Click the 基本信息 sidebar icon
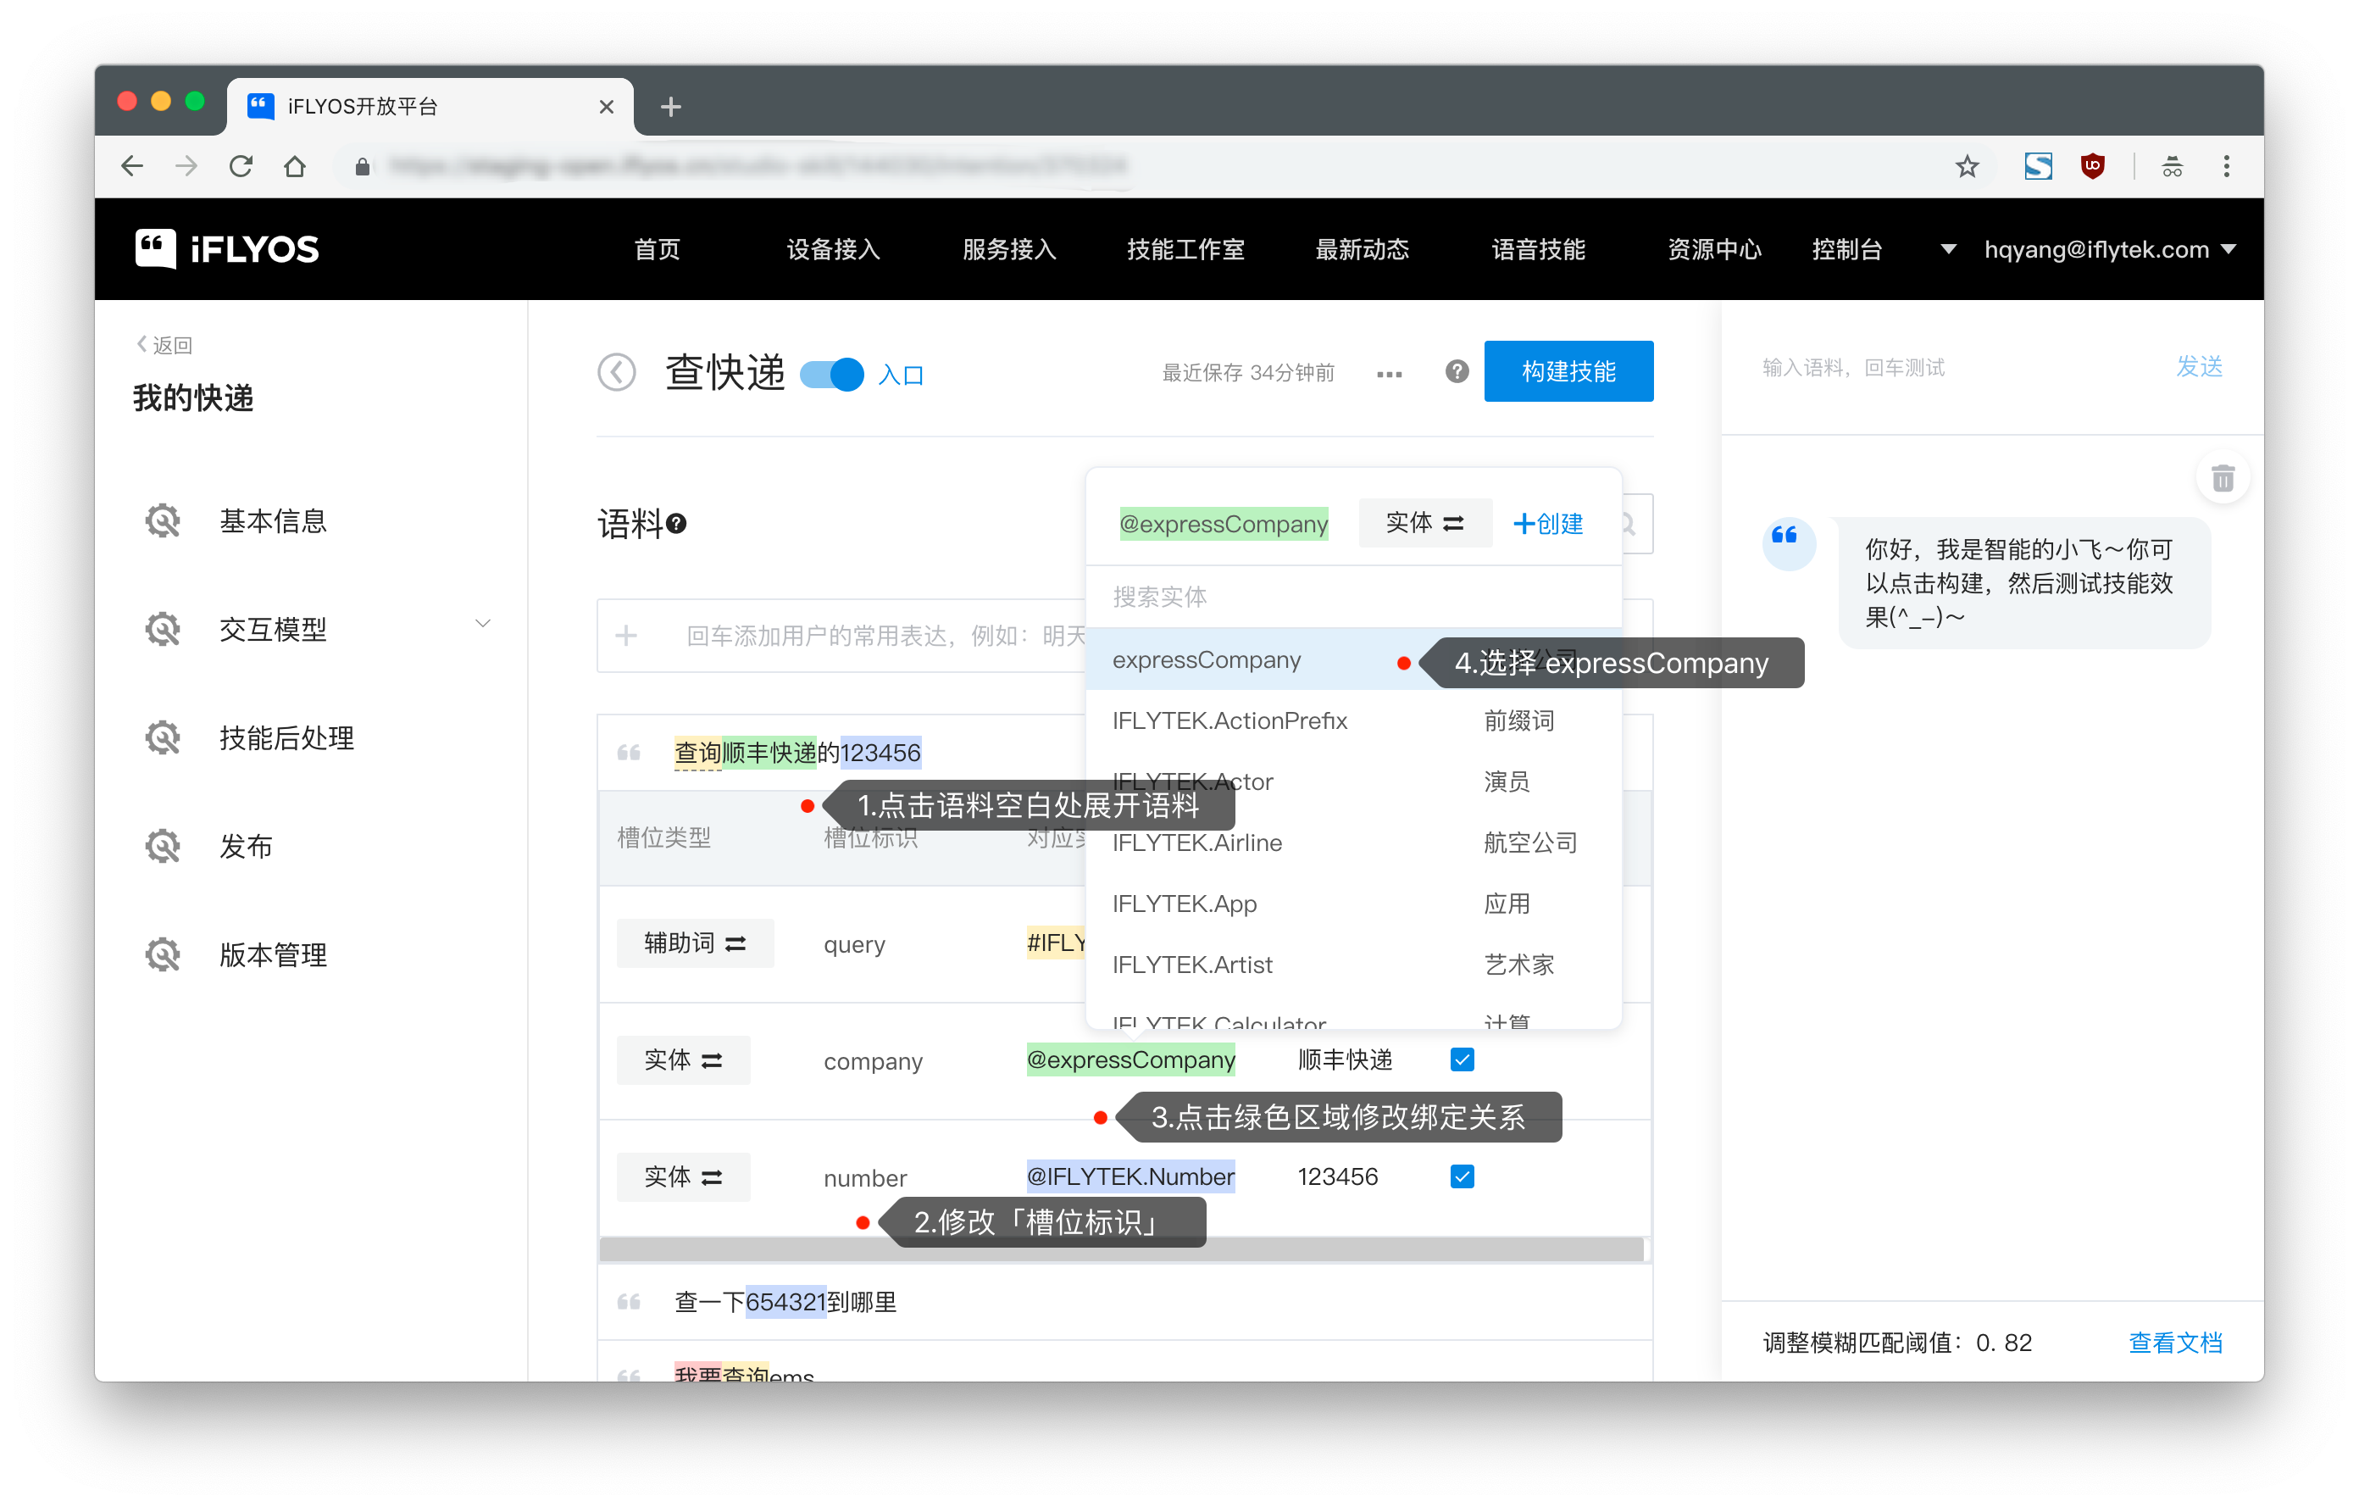This screenshot has width=2359, height=1507. point(164,521)
